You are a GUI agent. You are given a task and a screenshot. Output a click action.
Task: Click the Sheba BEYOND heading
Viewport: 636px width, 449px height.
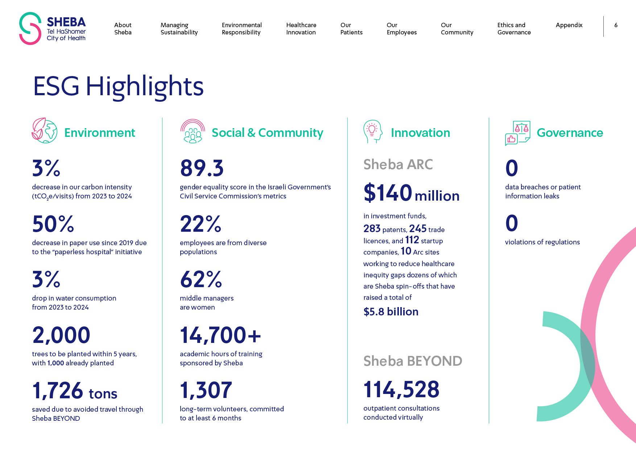[x=413, y=361]
